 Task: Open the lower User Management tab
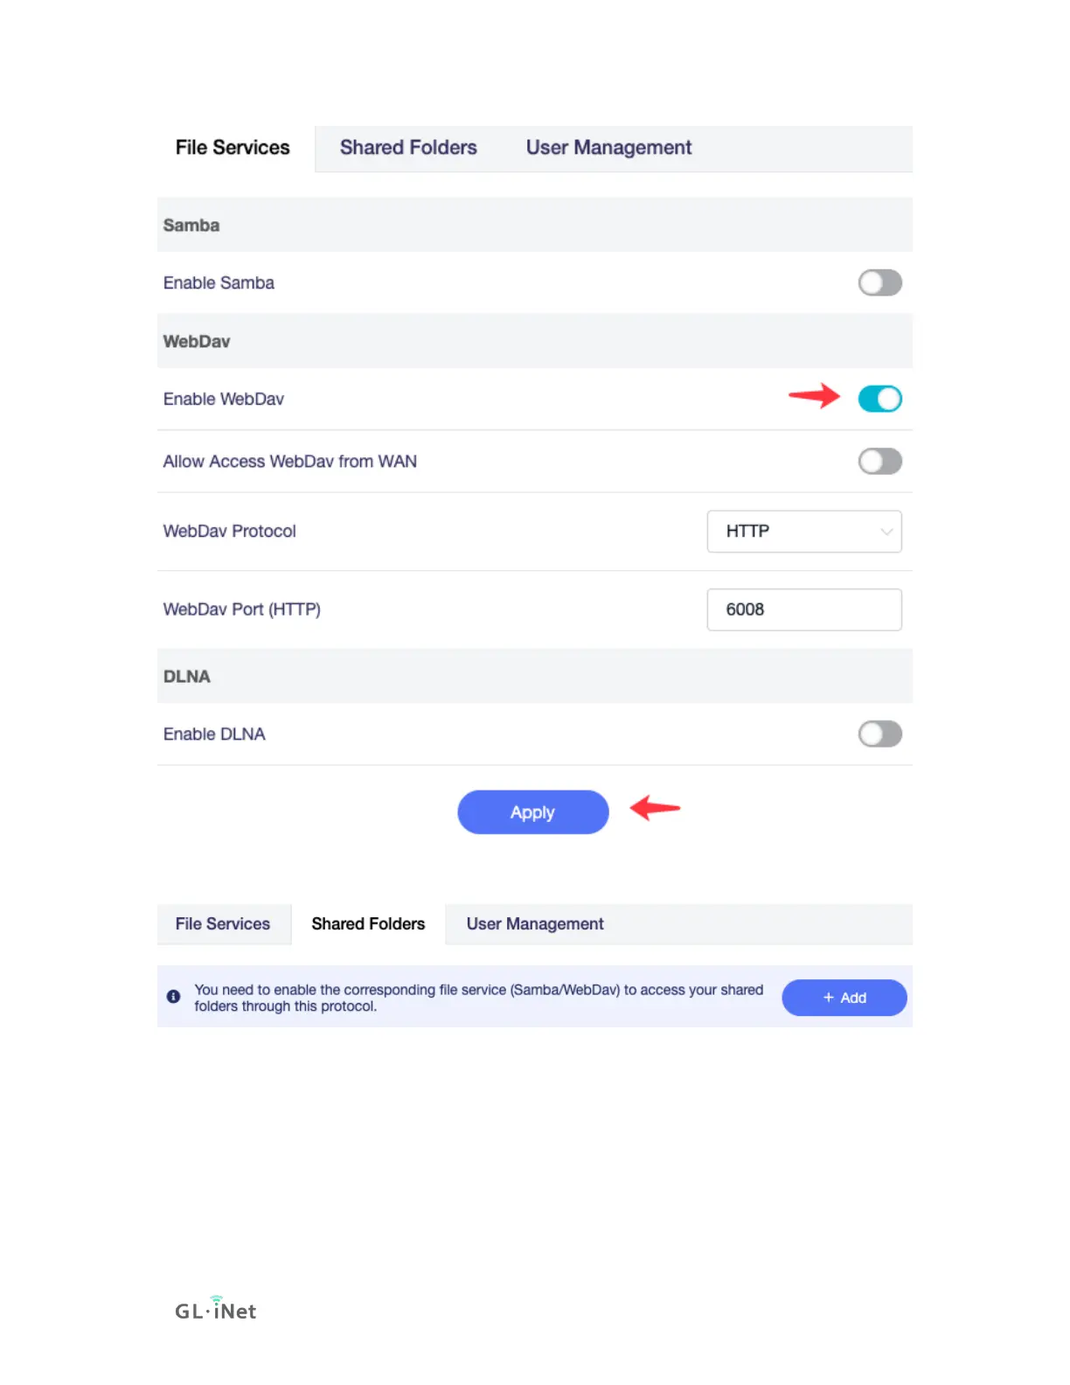pos(535,924)
